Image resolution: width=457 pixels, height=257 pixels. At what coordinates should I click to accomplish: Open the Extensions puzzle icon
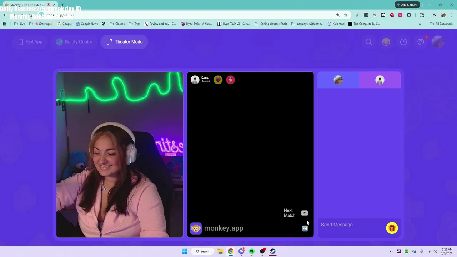[409, 15]
